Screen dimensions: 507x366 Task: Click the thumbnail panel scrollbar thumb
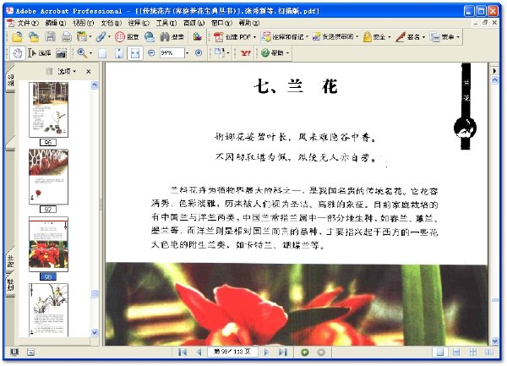(x=95, y=293)
